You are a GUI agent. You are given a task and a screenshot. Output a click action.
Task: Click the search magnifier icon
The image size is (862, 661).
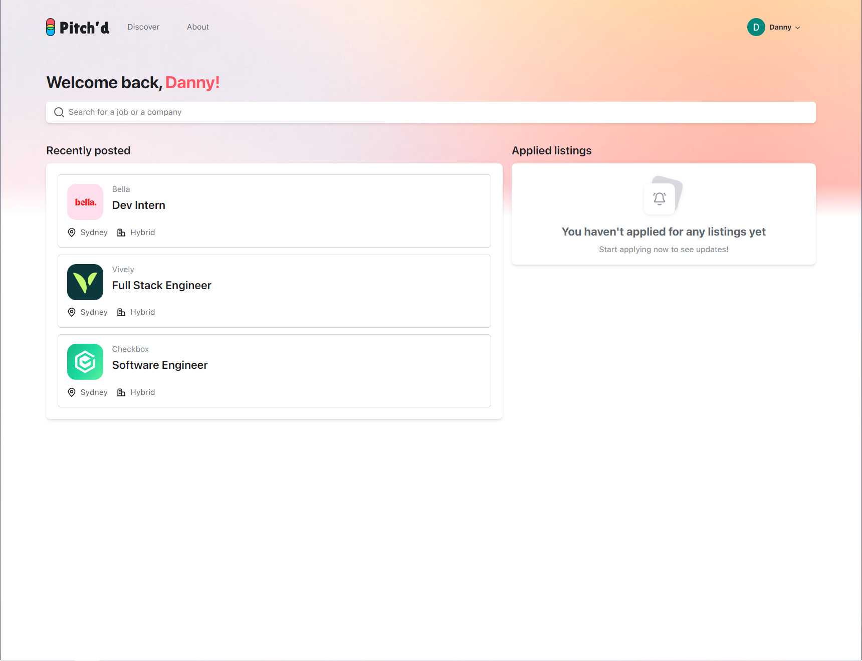59,112
